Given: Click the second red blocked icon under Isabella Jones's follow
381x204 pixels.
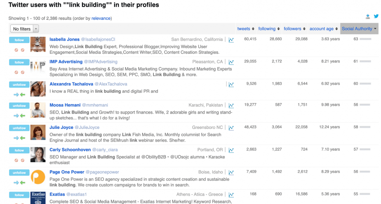Looking at the screenshot, I should [23, 50].
